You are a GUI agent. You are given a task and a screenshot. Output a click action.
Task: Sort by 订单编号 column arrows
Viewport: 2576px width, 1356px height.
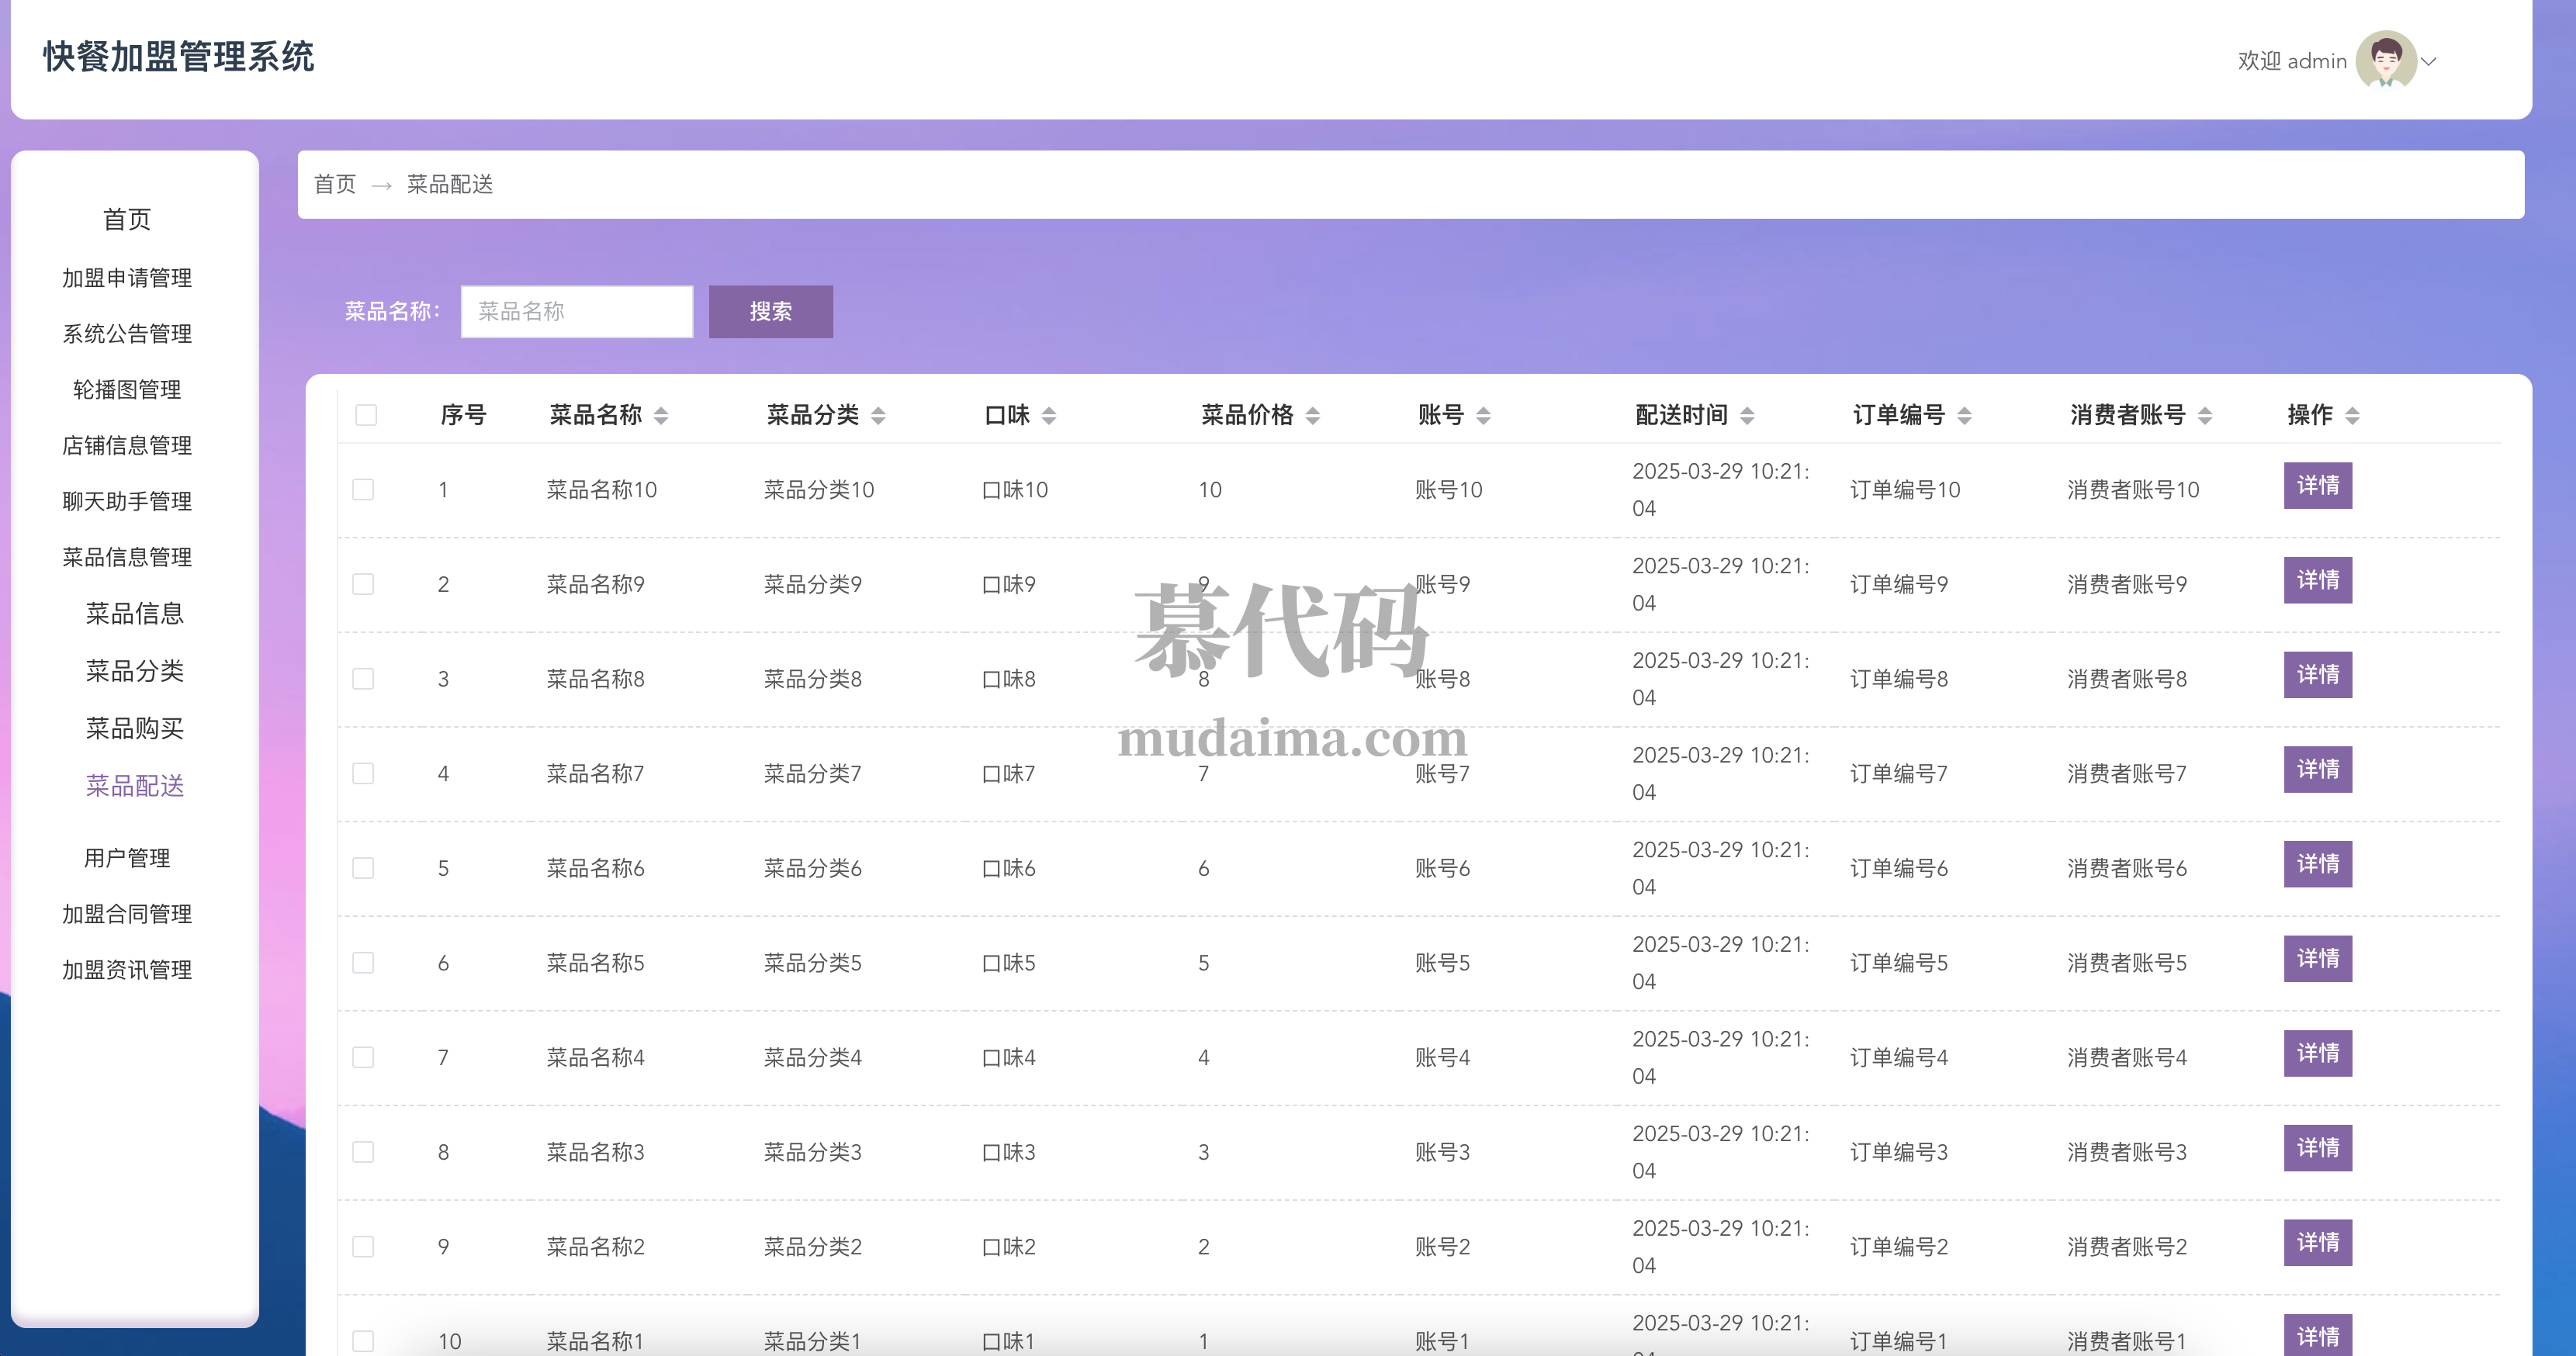click(x=1964, y=416)
